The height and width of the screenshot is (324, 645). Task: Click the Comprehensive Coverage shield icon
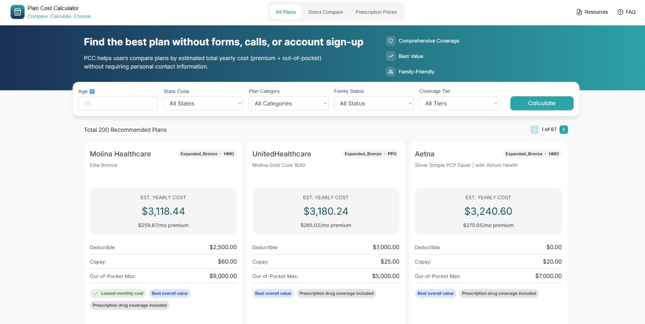[x=391, y=41]
